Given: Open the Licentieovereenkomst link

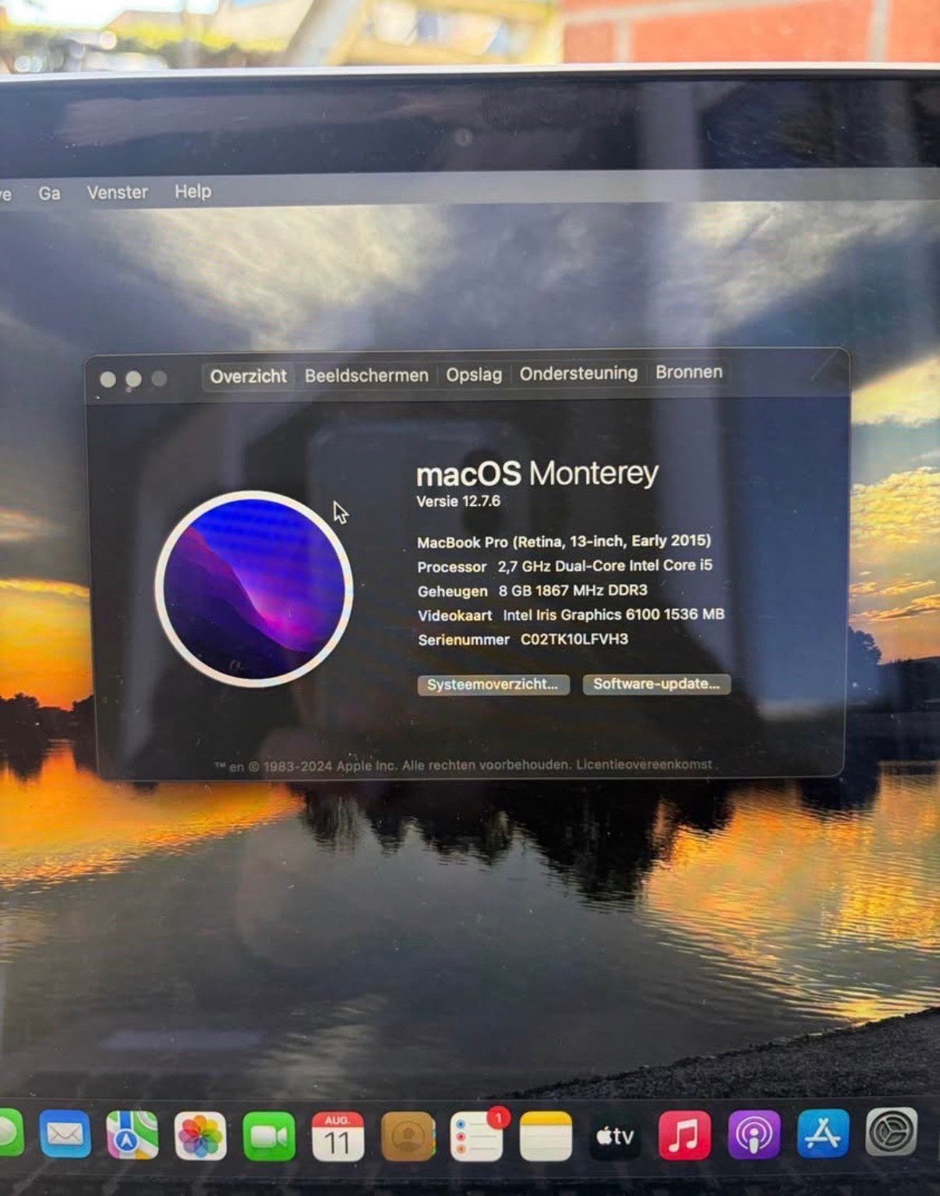Looking at the screenshot, I should pyautogui.click(x=644, y=765).
